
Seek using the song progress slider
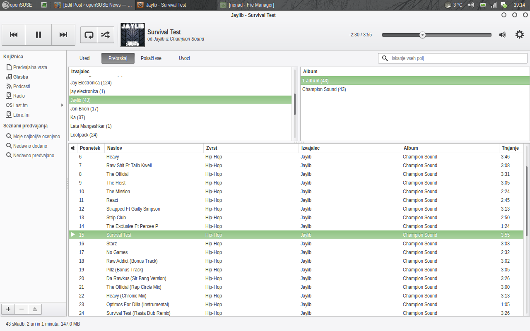(436, 35)
